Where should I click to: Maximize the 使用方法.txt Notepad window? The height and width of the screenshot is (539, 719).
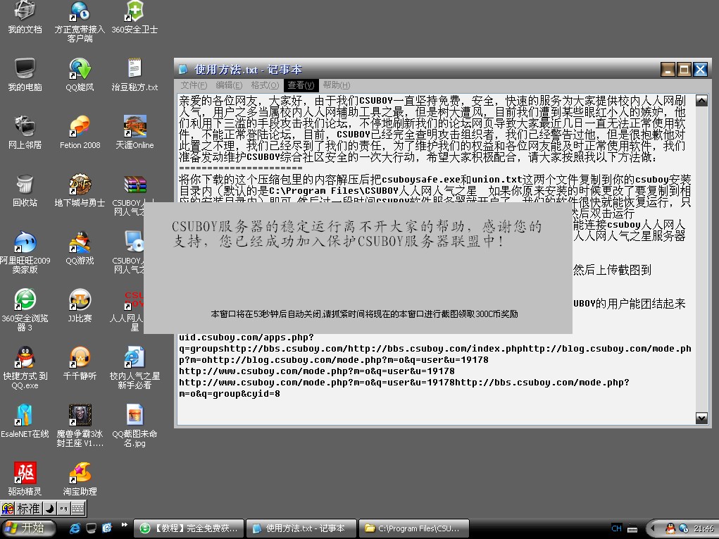tap(684, 70)
